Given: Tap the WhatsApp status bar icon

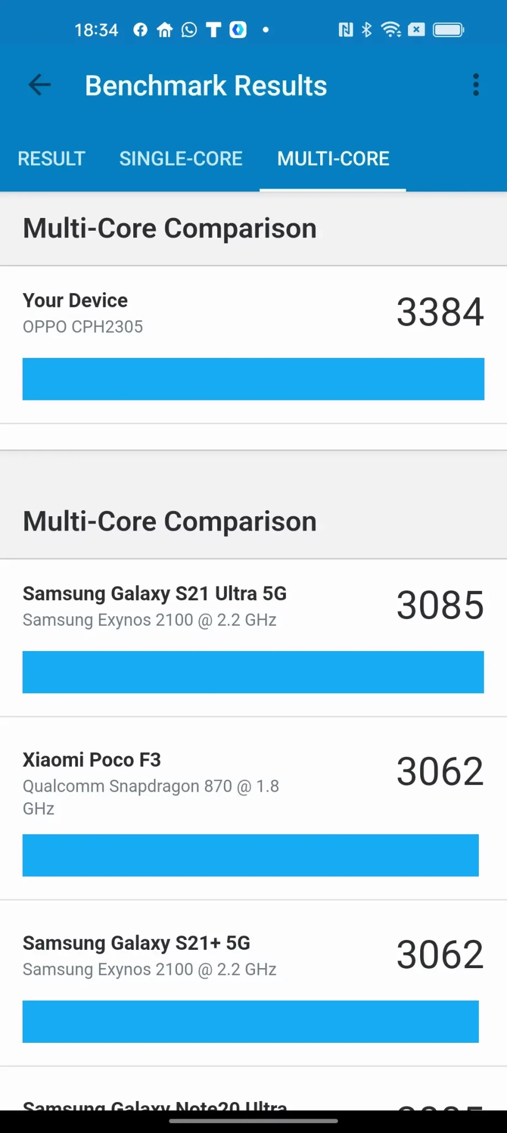Looking at the screenshot, I should 189,30.
